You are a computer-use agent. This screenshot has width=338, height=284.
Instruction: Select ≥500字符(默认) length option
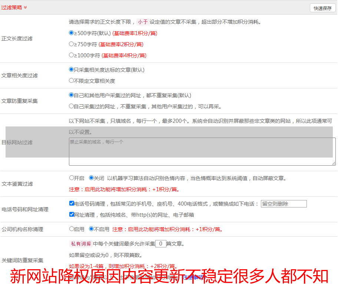(x=72, y=33)
